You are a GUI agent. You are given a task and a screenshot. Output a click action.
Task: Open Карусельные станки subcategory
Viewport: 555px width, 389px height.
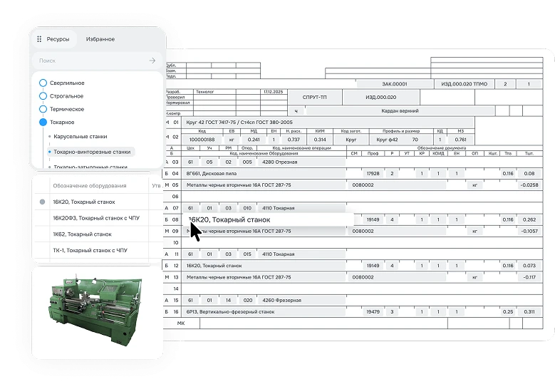pyautogui.click(x=82, y=135)
